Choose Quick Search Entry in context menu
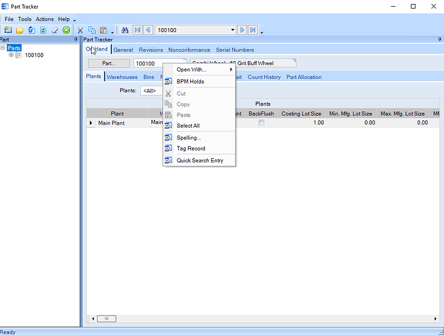The width and height of the screenshot is (444, 335). [x=199, y=161]
